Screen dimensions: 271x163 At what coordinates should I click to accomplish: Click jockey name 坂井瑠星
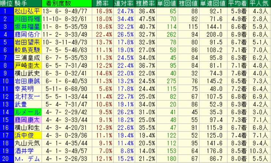tap(26, 27)
